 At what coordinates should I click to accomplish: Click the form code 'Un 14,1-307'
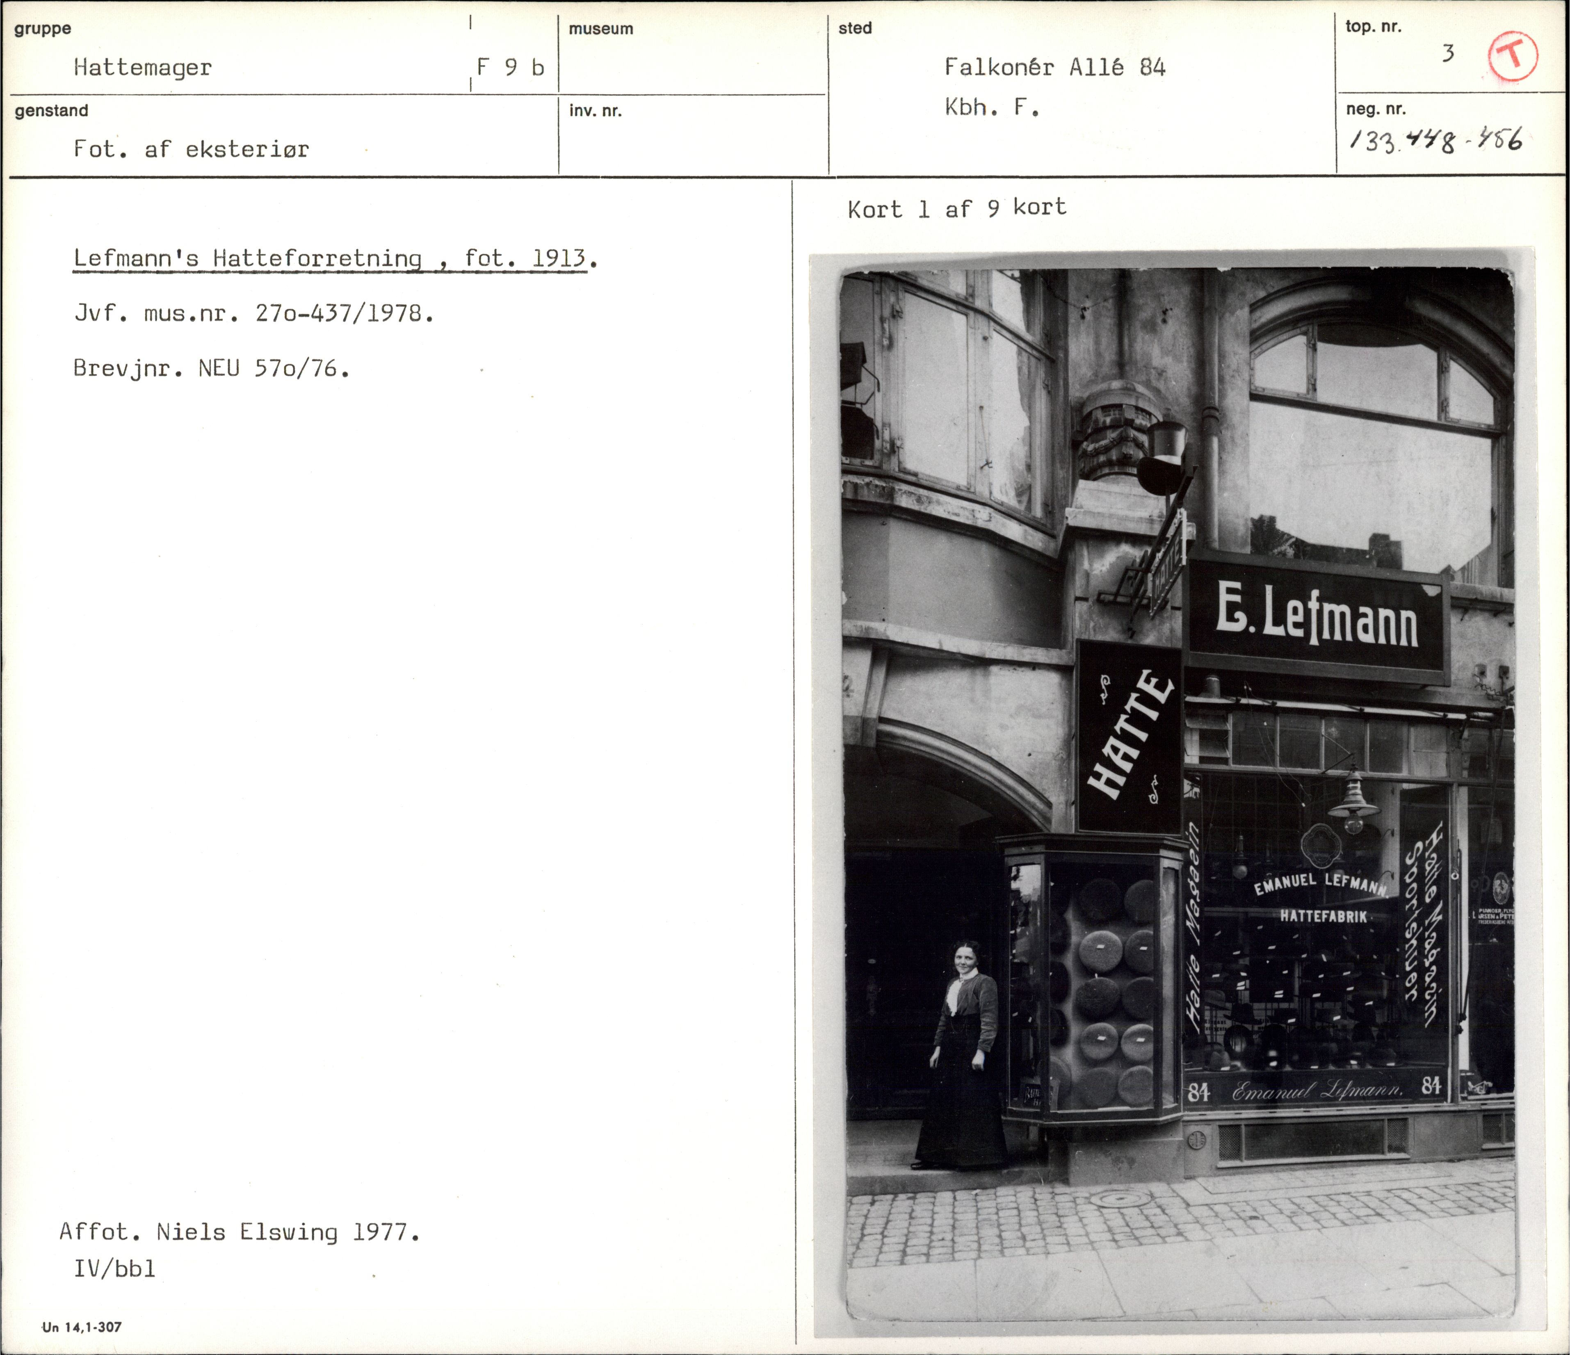pyautogui.click(x=82, y=1327)
